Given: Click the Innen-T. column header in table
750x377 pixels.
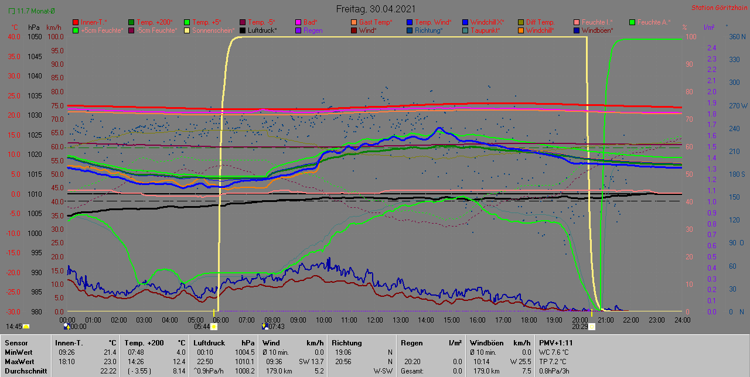Looking at the screenshot, I should click(x=69, y=342).
